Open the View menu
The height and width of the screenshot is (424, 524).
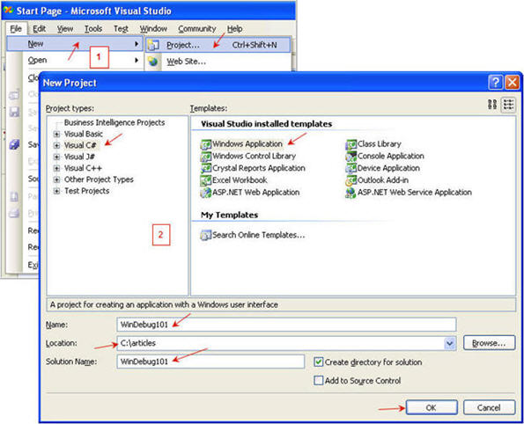click(65, 29)
